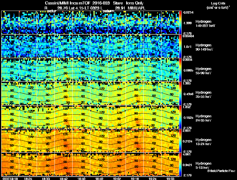Screen dimensions: 237x180
Task: Click the "19:33" time axis tick
Action: (x=170, y=179)
